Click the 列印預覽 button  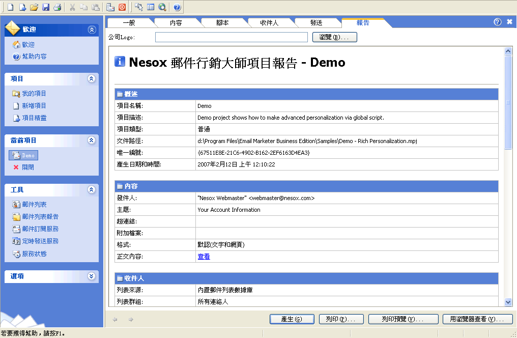tap(403, 319)
